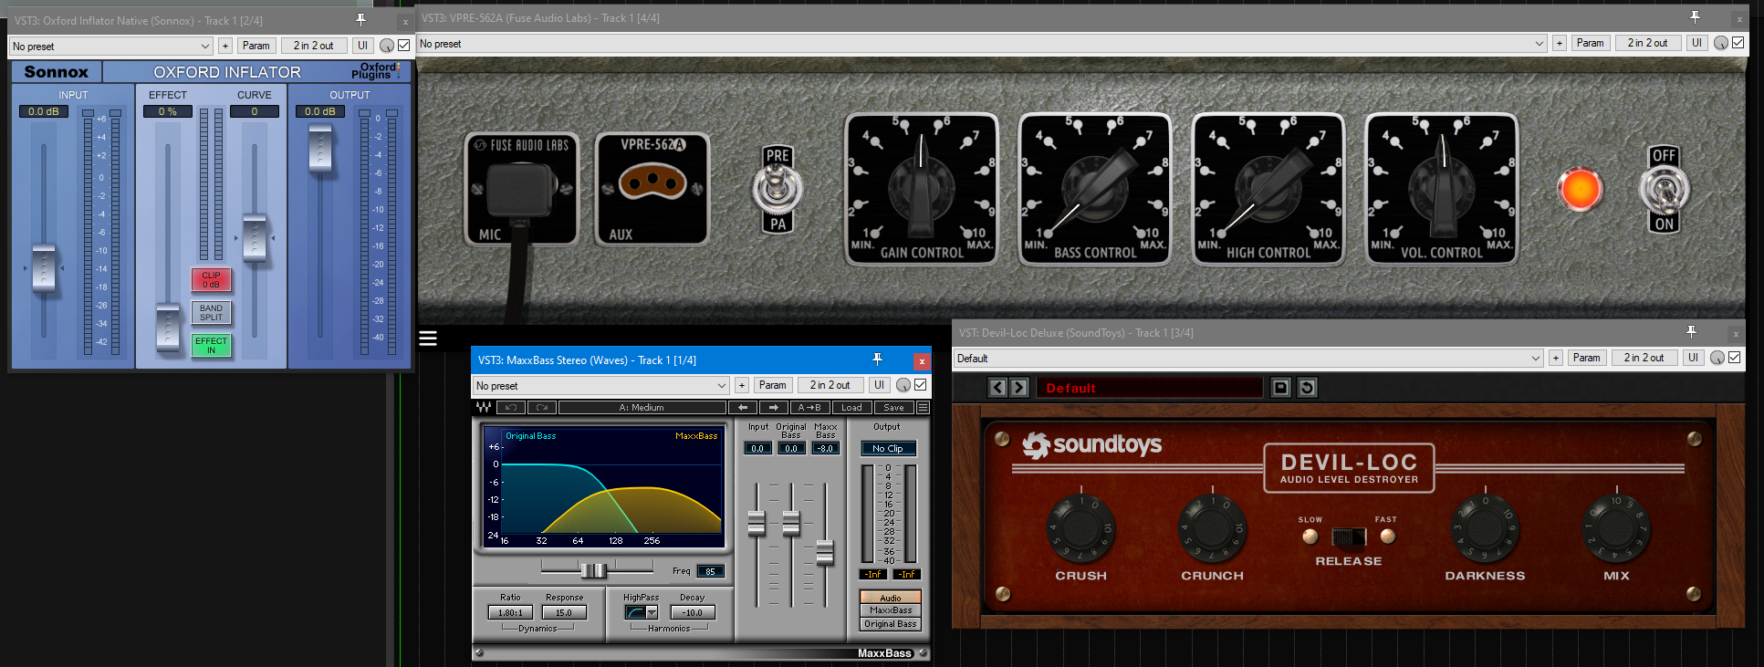Screen dimensions: 1764x667
Task: Open the 'A: Medium' setup menu in MaxxBass
Action: pyautogui.click(x=642, y=407)
